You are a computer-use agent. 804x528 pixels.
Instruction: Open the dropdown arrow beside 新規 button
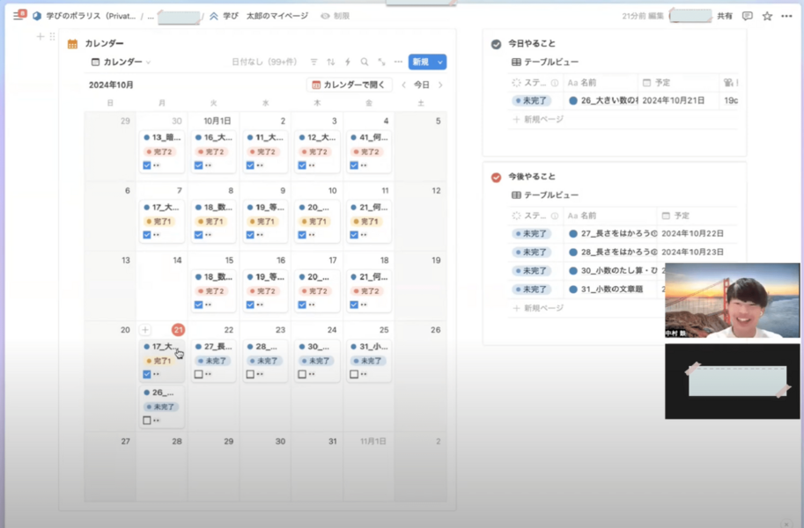tap(439, 62)
